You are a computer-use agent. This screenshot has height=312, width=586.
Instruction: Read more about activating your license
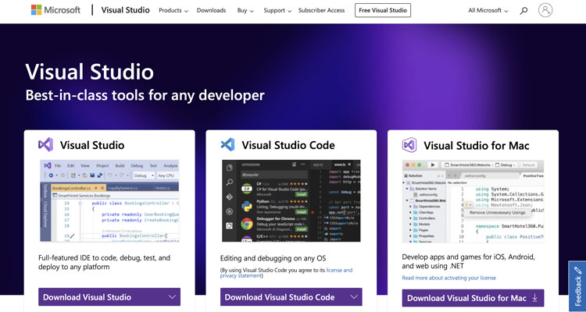tap(448, 278)
